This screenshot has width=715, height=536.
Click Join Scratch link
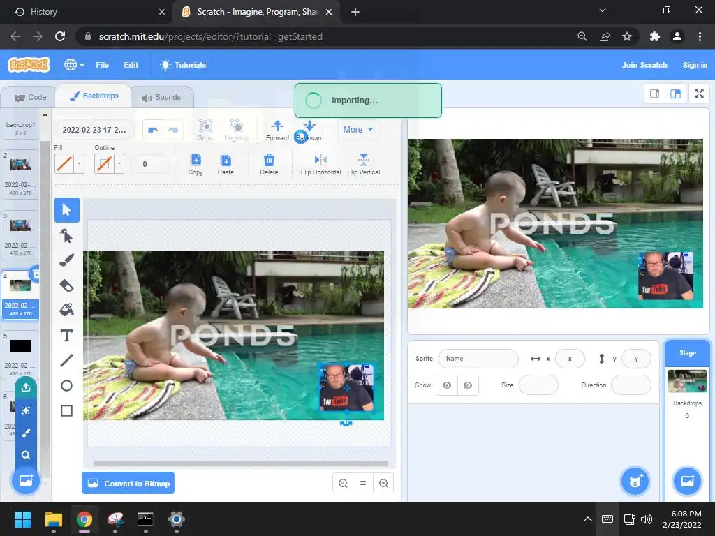[x=644, y=65]
